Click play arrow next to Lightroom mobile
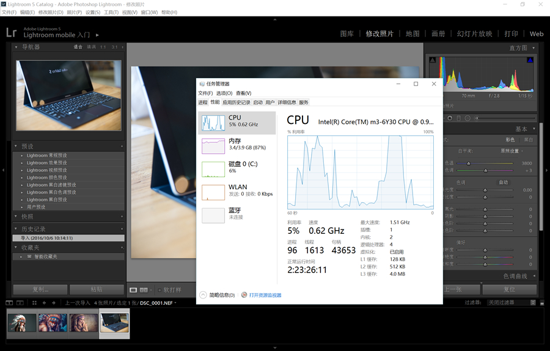Viewport: 550px width, 351px height. tap(98, 35)
